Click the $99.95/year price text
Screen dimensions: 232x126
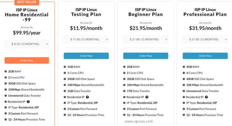pyautogui.click(x=27, y=32)
